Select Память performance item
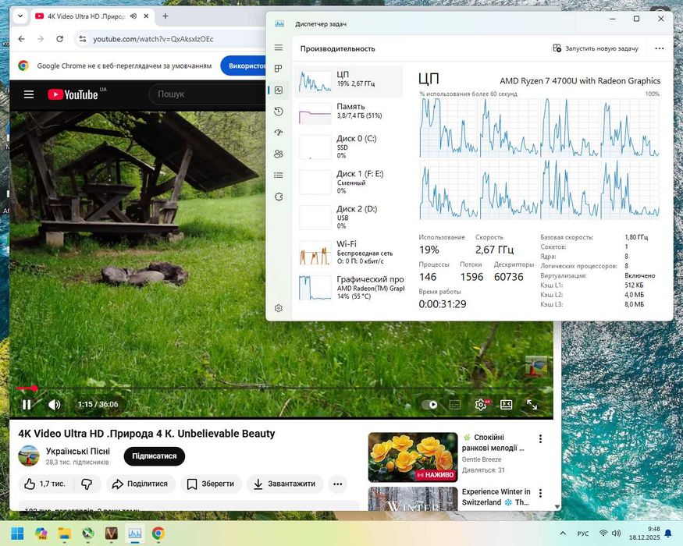 (x=348, y=113)
